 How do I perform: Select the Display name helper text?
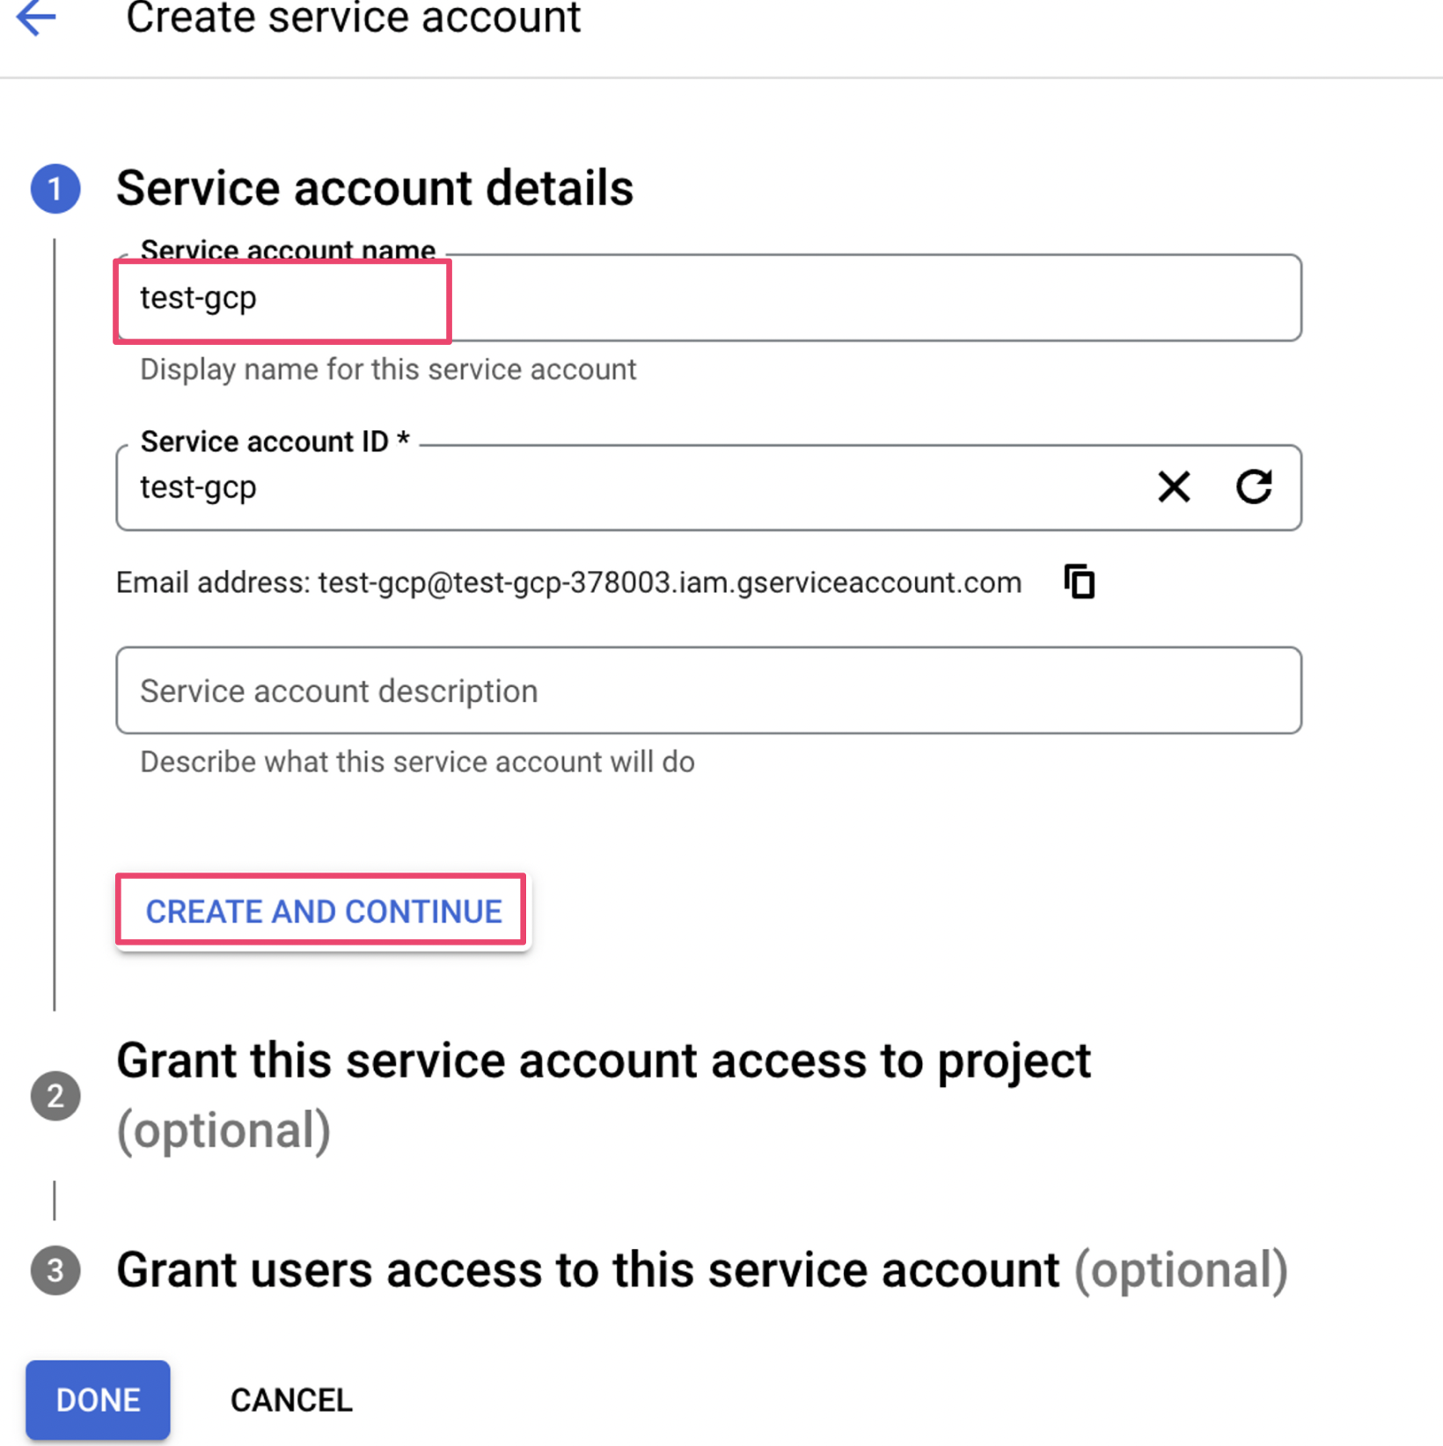tap(388, 369)
